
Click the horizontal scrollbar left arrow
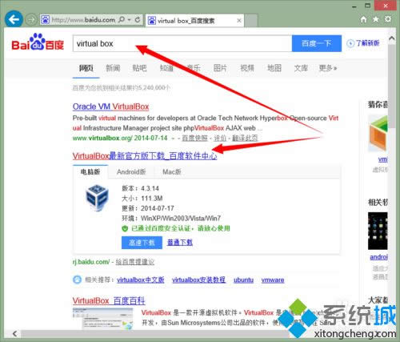click(14, 333)
